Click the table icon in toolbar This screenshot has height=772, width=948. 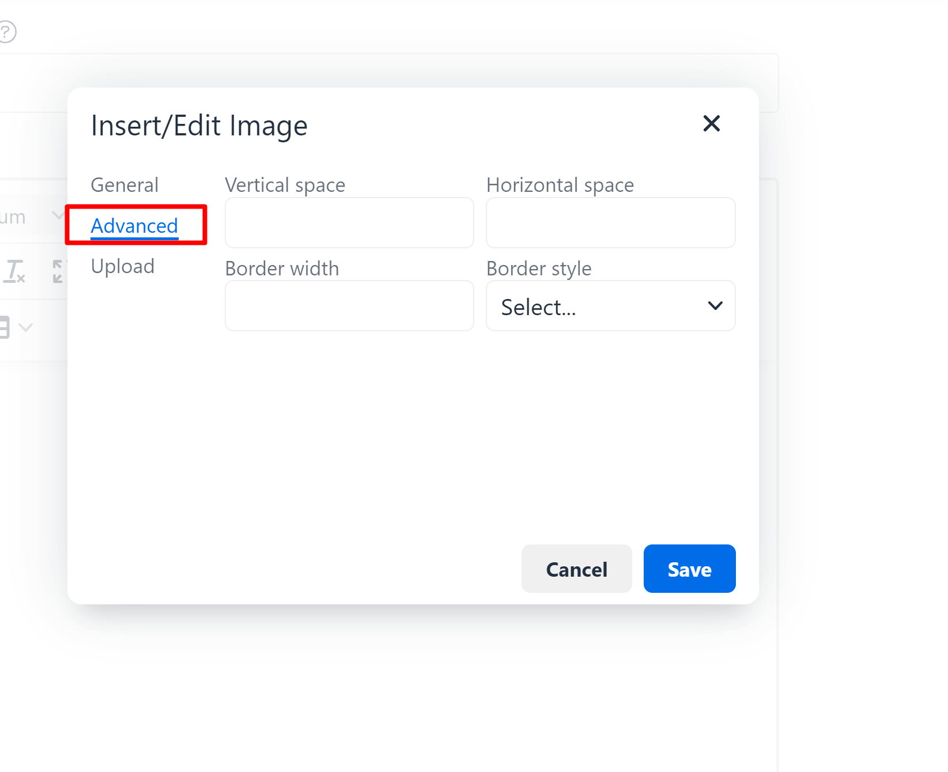(4, 327)
